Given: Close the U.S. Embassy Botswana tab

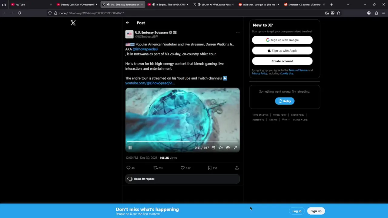Looking at the screenshot, I should click(x=142, y=5).
